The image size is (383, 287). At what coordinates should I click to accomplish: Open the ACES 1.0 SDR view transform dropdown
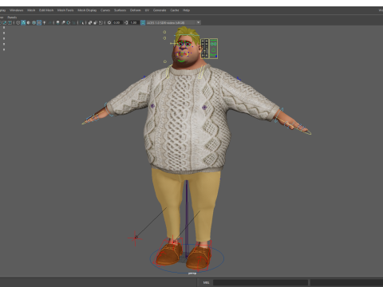click(174, 22)
